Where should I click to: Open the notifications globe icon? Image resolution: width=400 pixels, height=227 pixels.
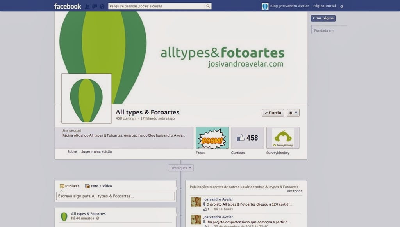[102, 6]
